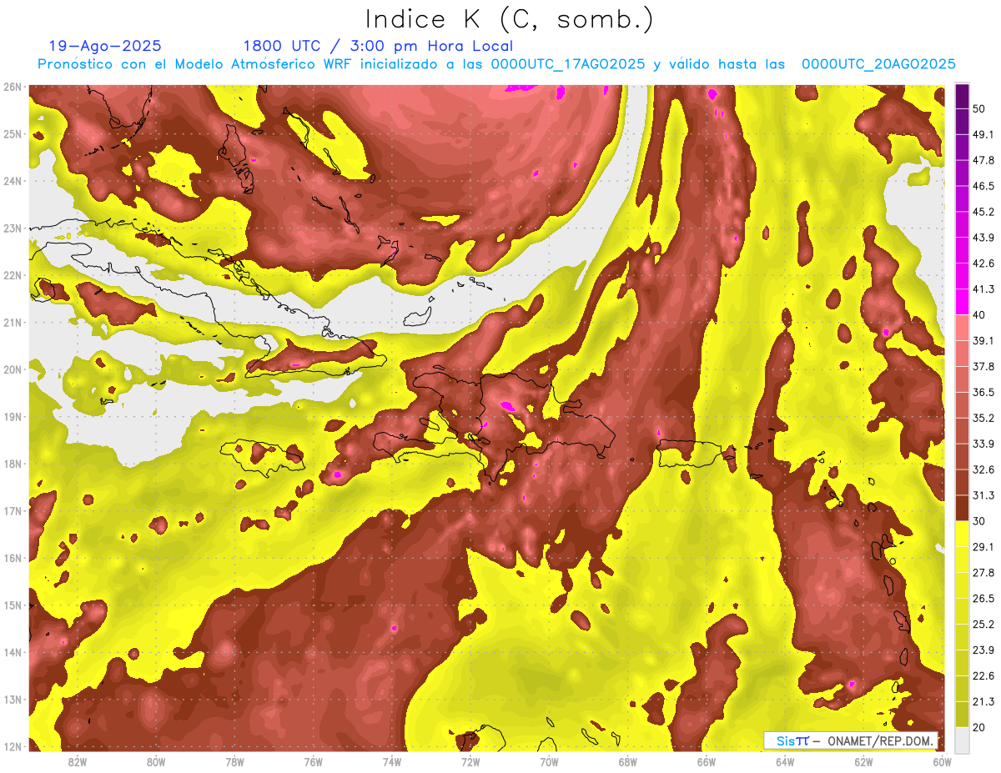This screenshot has width=1001, height=773.
Task: Click colorbar value '42.6'
Action: point(983,264)
